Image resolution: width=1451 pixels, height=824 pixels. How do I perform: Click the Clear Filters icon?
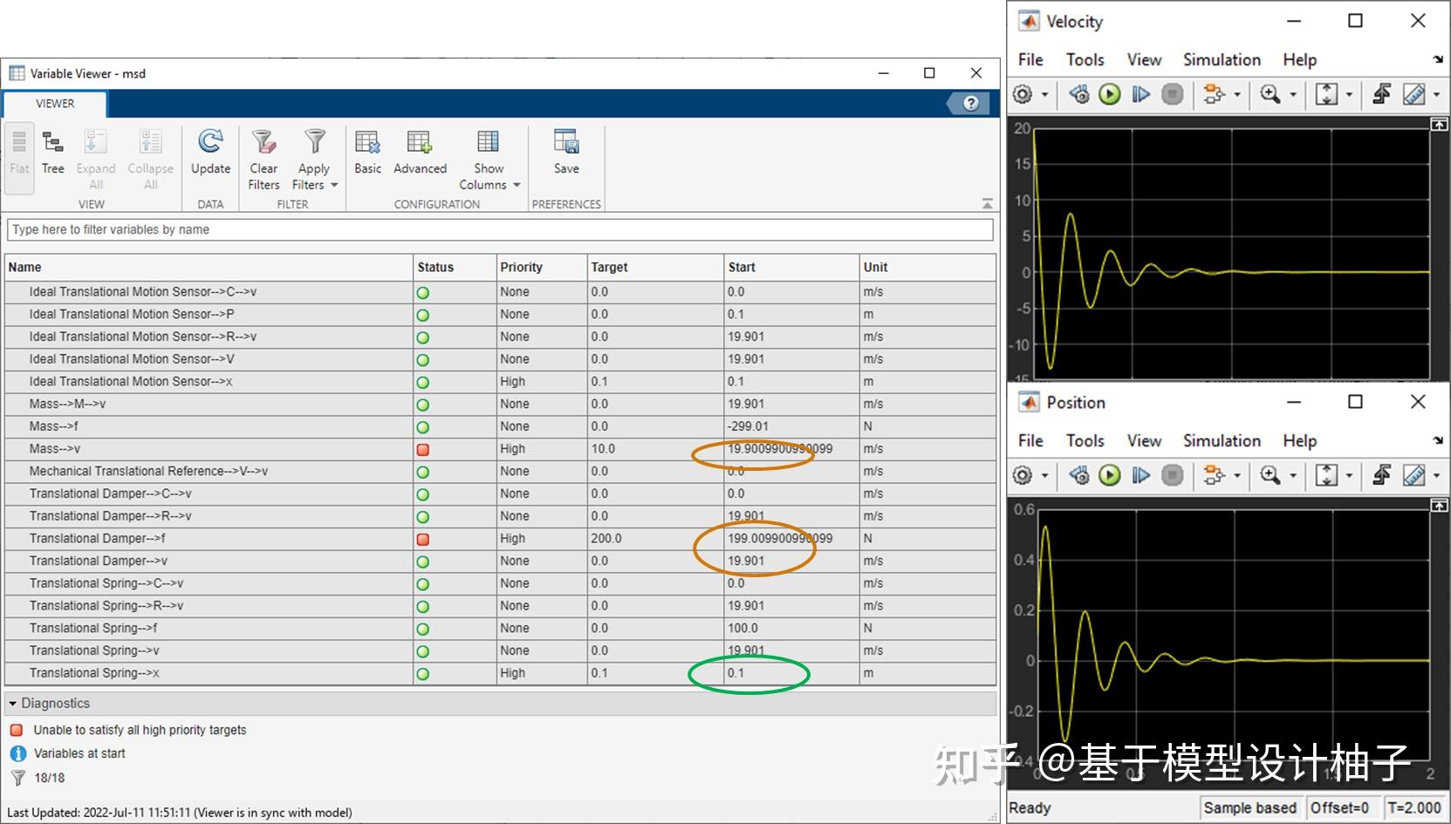point(263,155)
